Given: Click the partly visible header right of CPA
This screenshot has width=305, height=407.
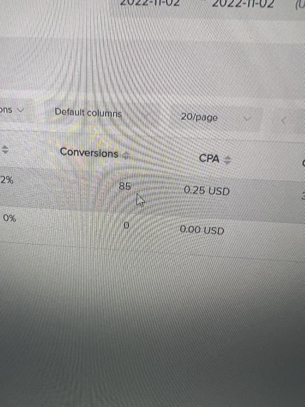Looking at the screenshot, I should pyautogui.click(x=303, y=163).
